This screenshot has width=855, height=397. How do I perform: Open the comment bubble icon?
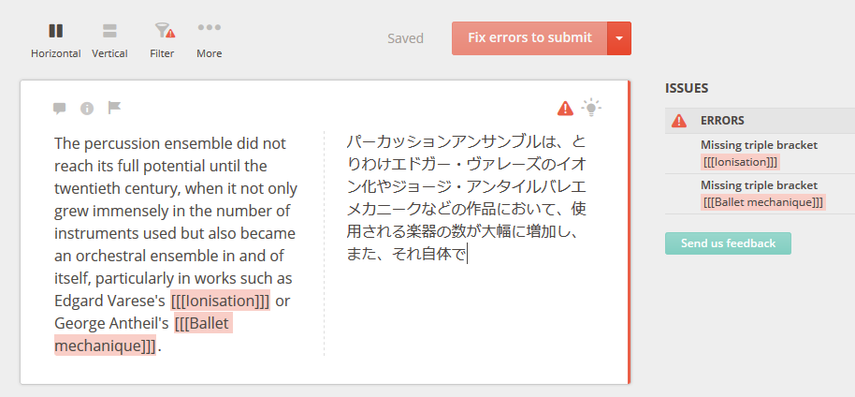[60, 108]
